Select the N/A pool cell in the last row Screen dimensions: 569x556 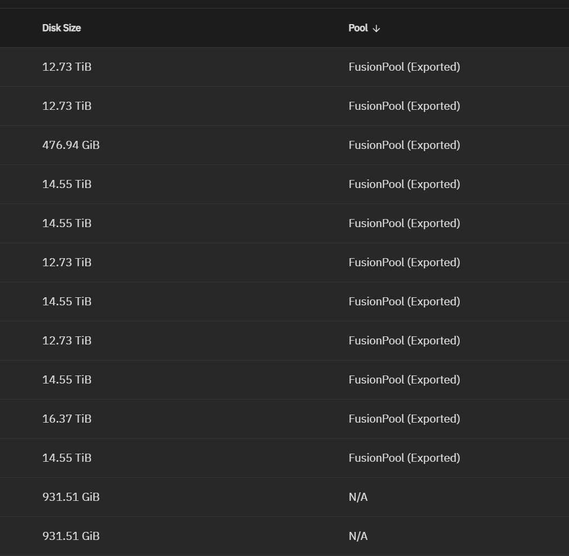tap(358, 536)
